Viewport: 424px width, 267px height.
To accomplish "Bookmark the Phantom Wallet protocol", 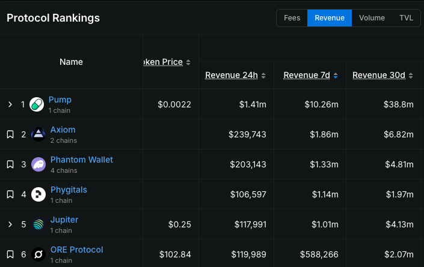I will pyautogui.click(x=10, y=164).
